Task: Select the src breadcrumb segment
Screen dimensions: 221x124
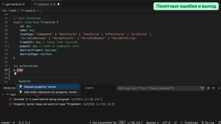Action: pyautogui.click(x=4, y=10)
